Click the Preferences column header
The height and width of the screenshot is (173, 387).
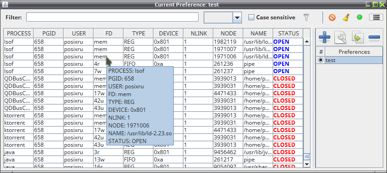point(354,52)
